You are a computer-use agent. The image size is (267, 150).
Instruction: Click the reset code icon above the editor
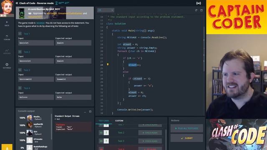click(x=196, y=10)
